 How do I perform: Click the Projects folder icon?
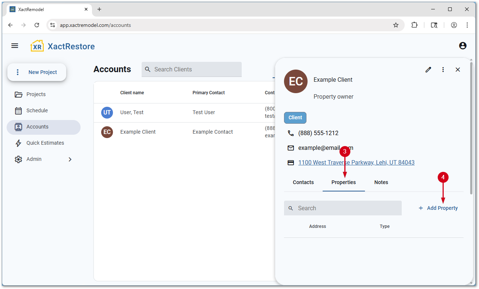(18, 95)
